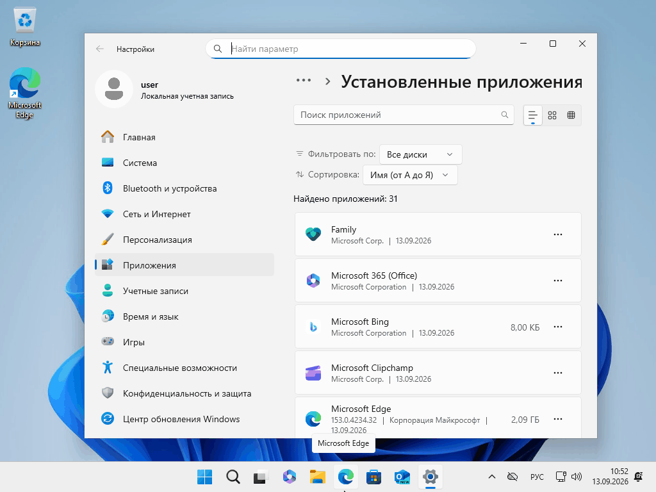Expand breadcrumb ellipsis menu
The width and height of the screenshot is (656, 492).
click(303, 80)
